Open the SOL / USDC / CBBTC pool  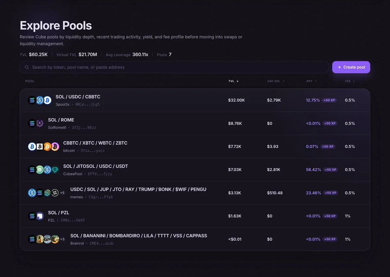pyautogui.click(x=195, y=100)
